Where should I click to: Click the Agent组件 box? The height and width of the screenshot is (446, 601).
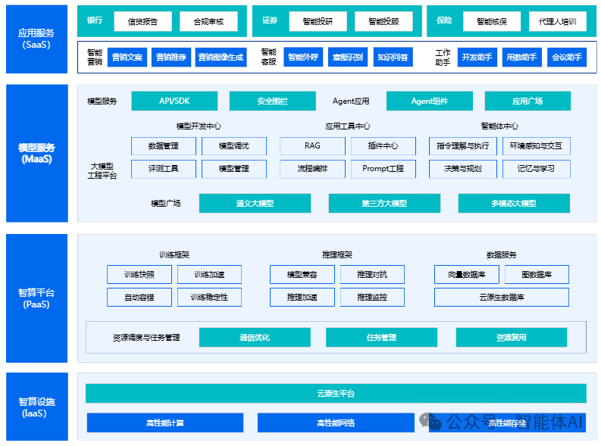(x=430, y=101)
